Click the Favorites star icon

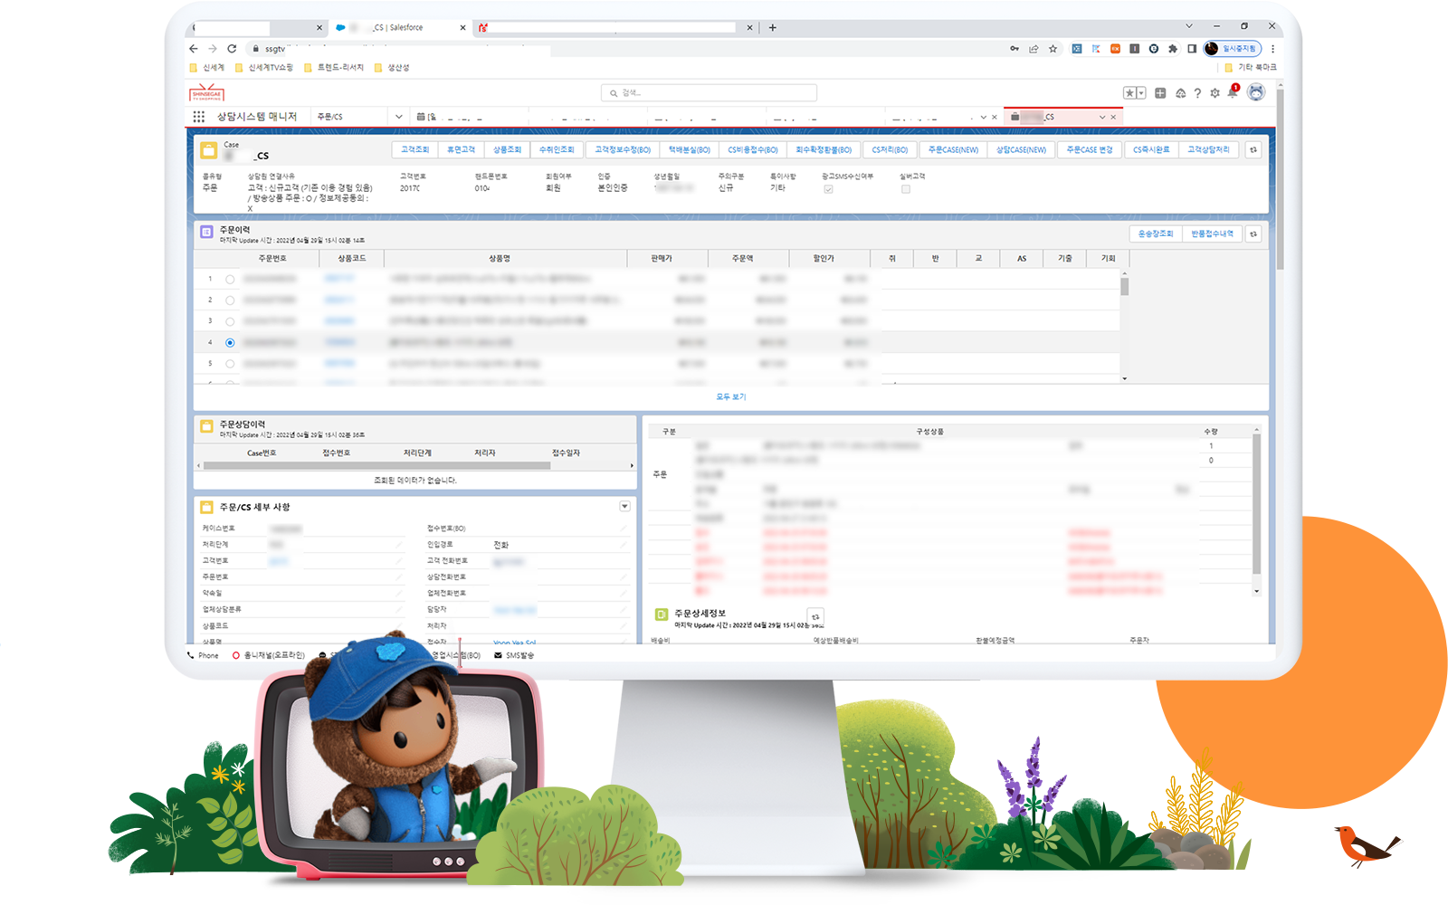pos(1129,93)
